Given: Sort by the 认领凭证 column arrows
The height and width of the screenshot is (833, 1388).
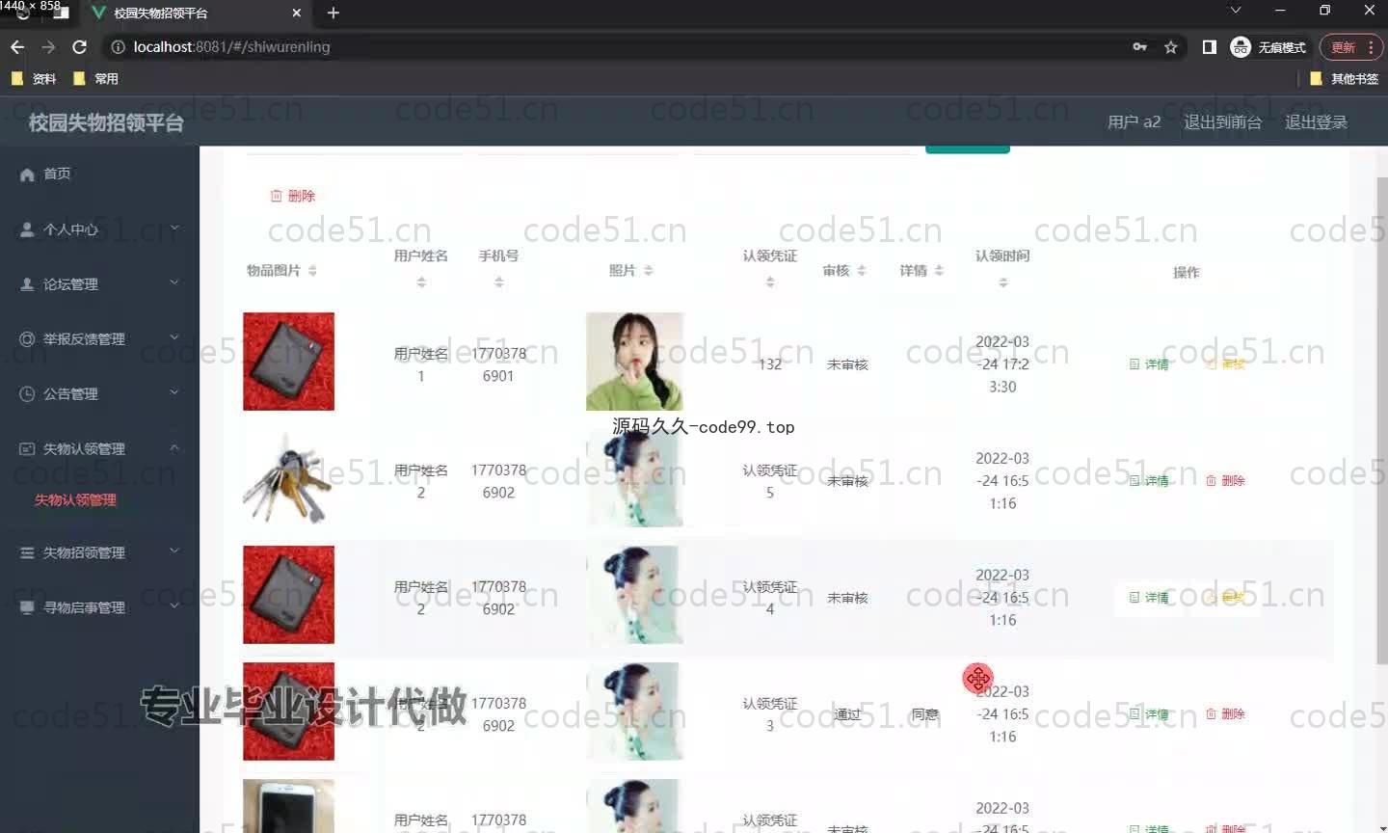Looking at the screenshot, I should 770,282.
